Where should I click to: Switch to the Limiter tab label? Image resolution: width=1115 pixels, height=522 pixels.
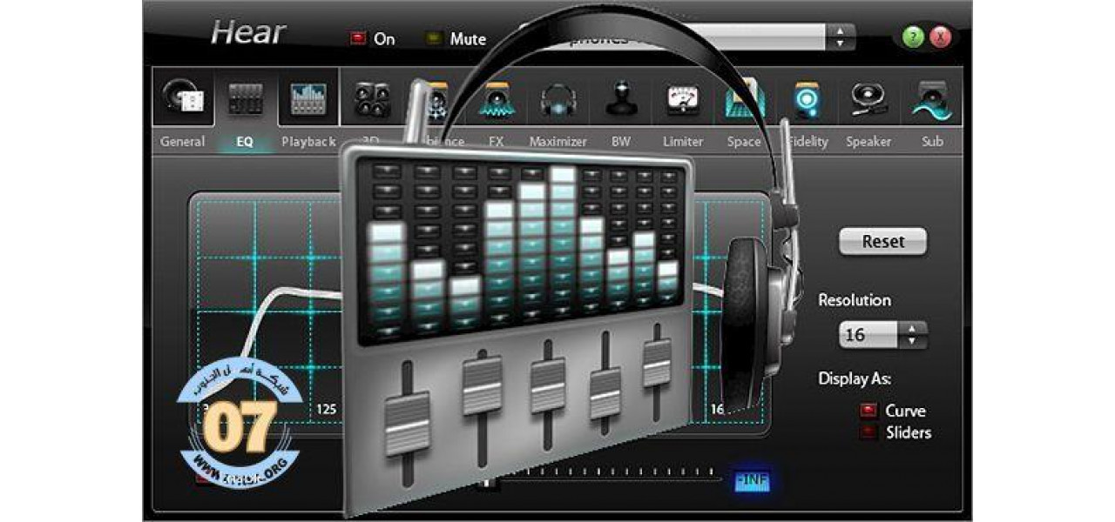point(683,141)
